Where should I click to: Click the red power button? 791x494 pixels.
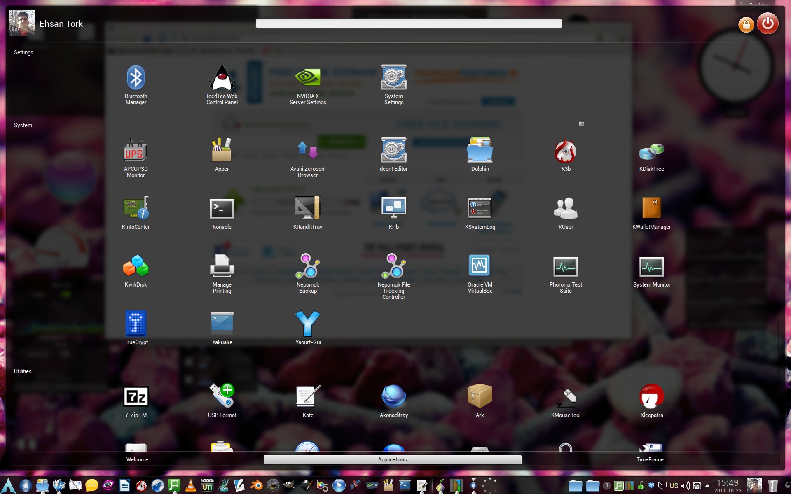point(768,23)
